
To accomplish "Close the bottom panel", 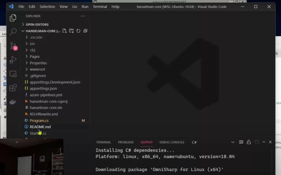I will pos(270,142).
